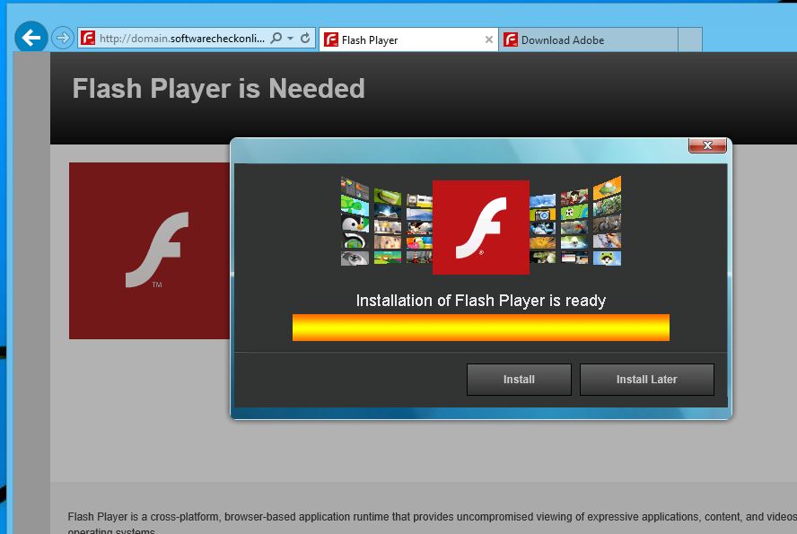Click the frog thumbnail in the collage
Image resolution: width=797 pixels, height=534 pixels.
click(607, 258)
